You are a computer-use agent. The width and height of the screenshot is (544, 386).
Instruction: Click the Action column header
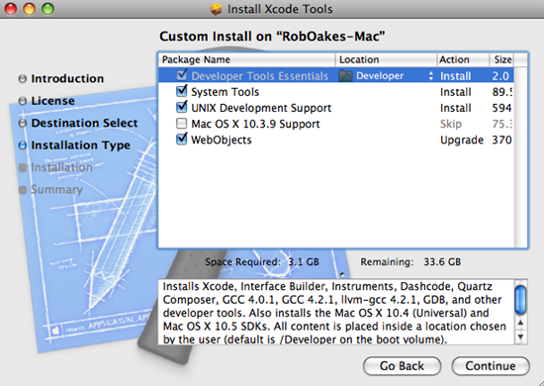point(463,59)
